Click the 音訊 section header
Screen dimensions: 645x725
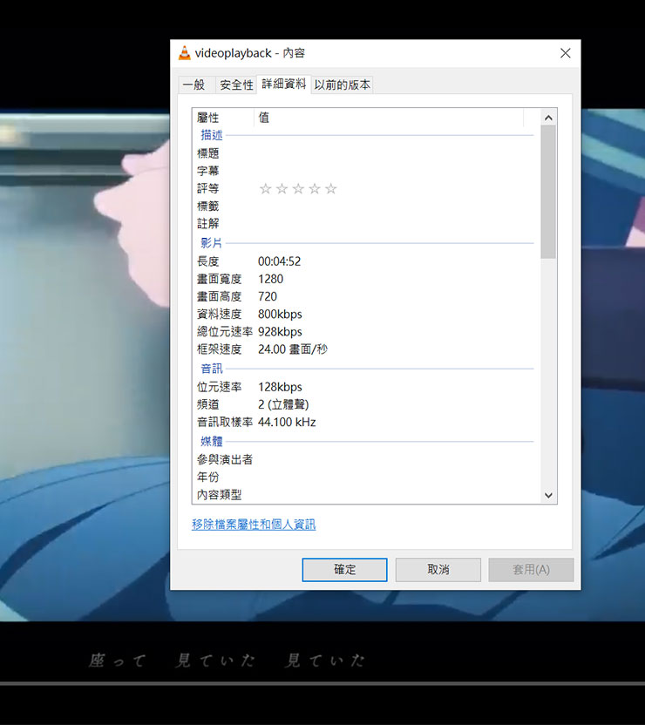(212, 369)
